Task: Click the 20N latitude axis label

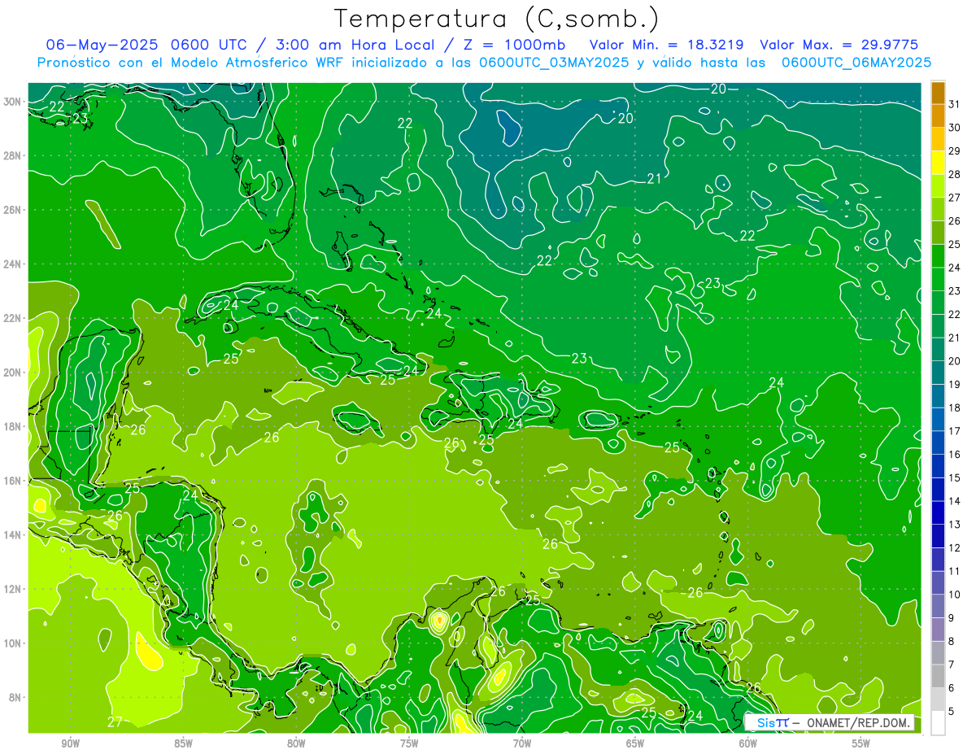Action: click(12, 372)
